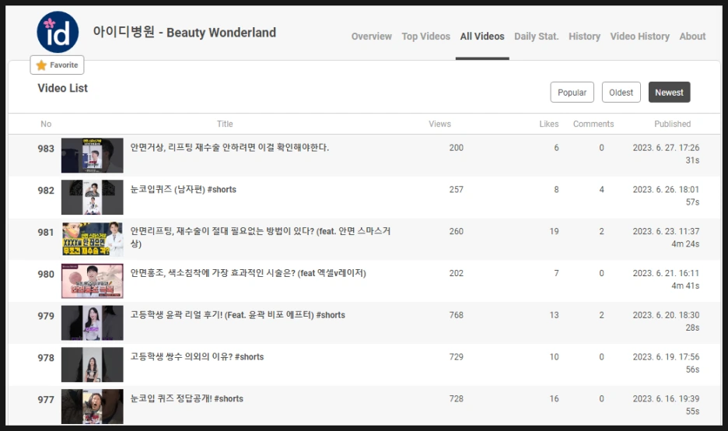Screen dimensions: 728x431
Task: Click duration '4m 41s' in row 980
Action: pos(685,286)
